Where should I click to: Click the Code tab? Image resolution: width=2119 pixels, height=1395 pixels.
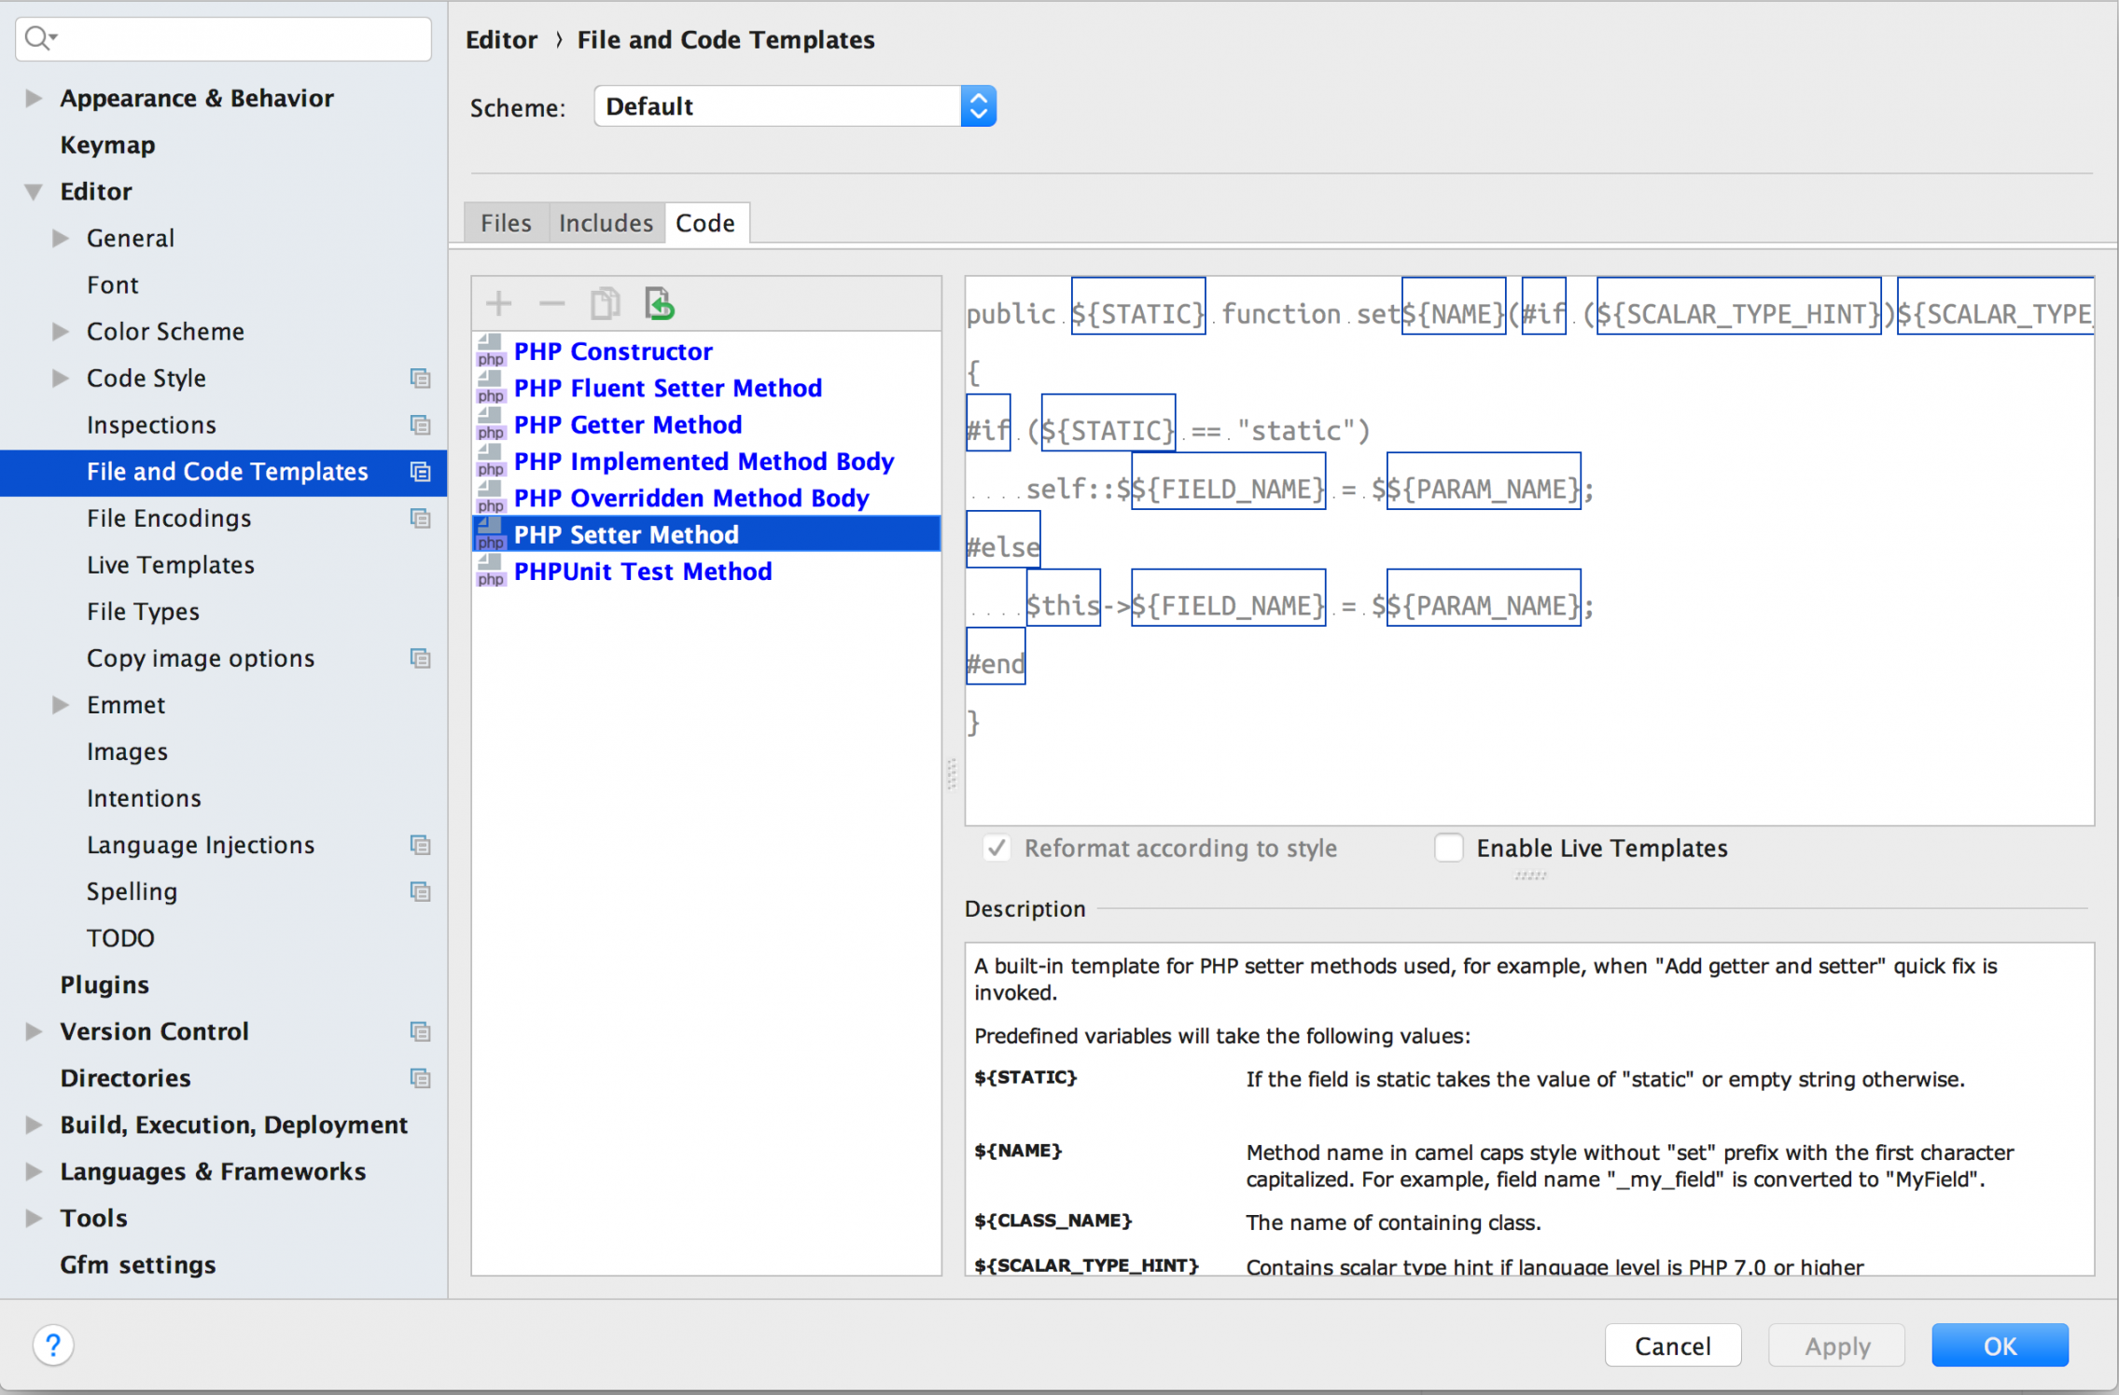pos(703,223)
